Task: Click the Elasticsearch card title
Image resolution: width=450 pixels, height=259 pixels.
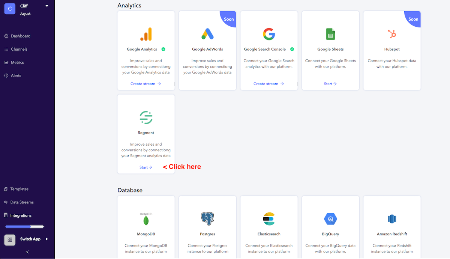Action: [x=269, y=234]
